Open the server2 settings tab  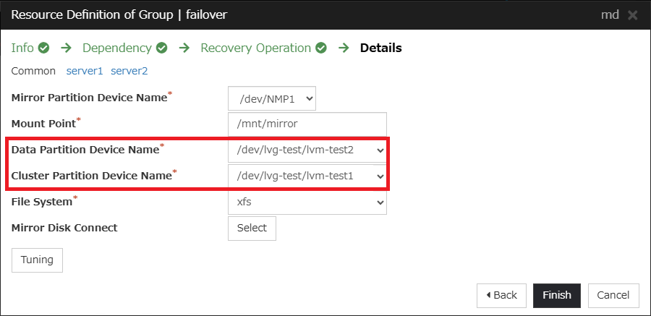(x=129, y=71)
